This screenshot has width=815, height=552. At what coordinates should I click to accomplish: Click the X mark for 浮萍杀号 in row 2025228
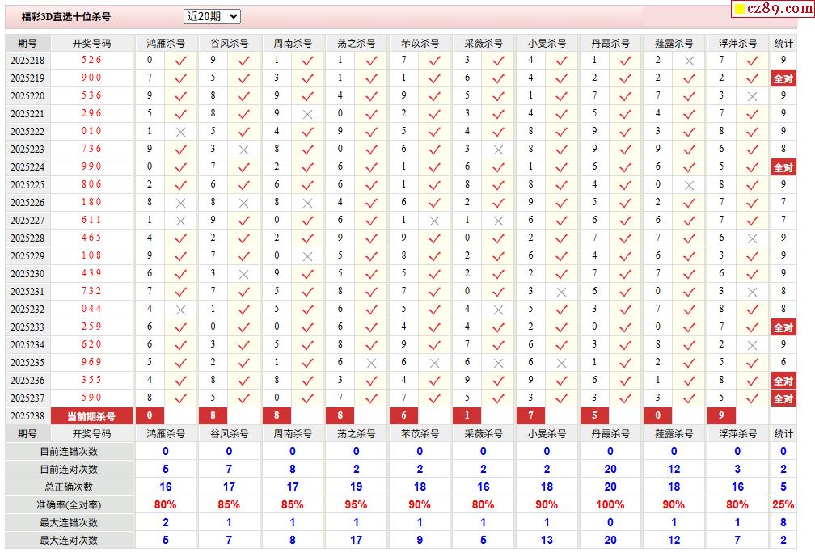pos(752,238)
